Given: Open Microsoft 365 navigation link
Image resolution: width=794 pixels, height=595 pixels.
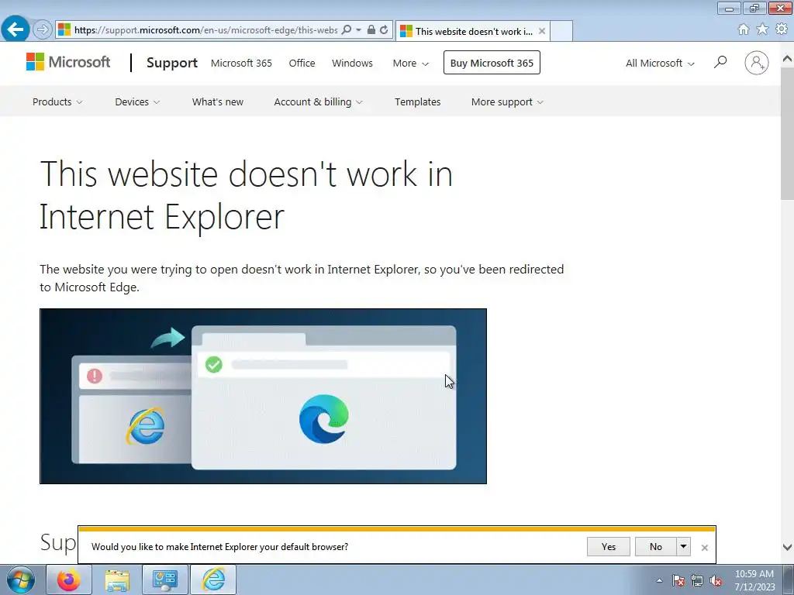Looking at the screenshot, I should (x=241, y=64).
